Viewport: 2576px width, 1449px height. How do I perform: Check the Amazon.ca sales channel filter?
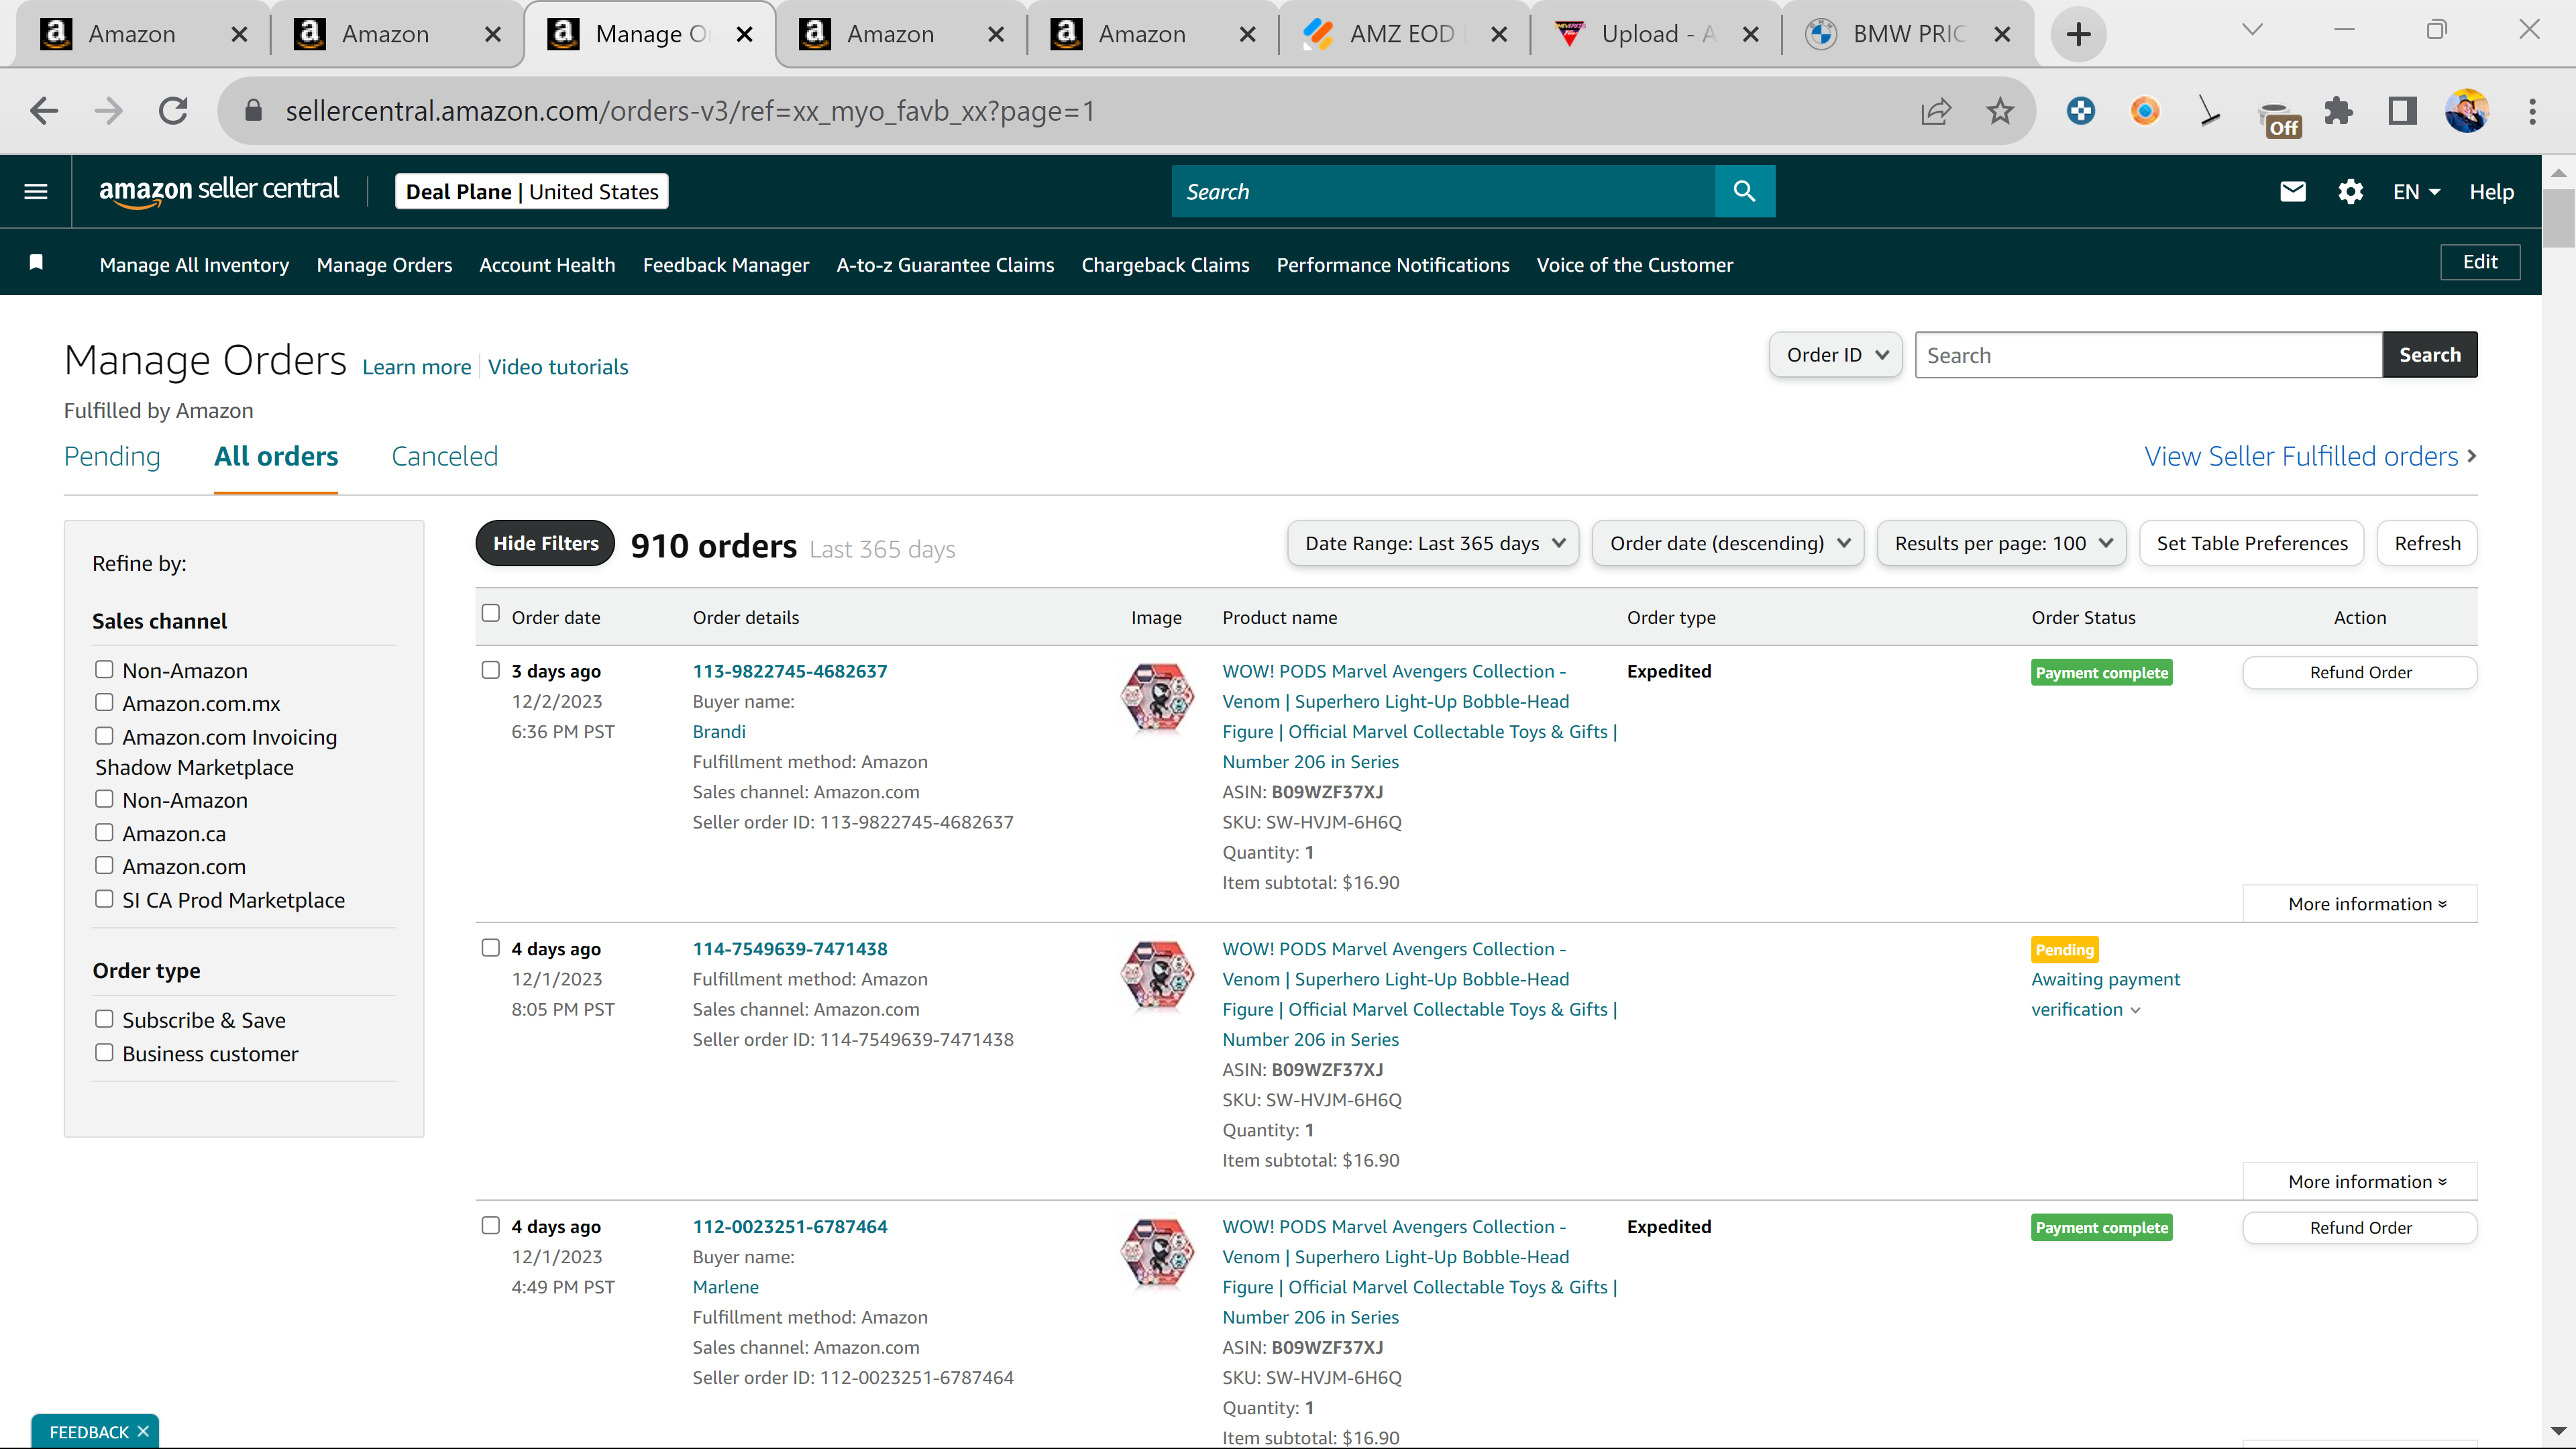coord(104,832)
